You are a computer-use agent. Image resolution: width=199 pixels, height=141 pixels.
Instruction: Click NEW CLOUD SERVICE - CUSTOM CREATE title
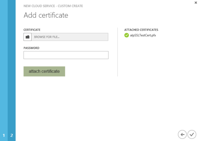point(53,6)
